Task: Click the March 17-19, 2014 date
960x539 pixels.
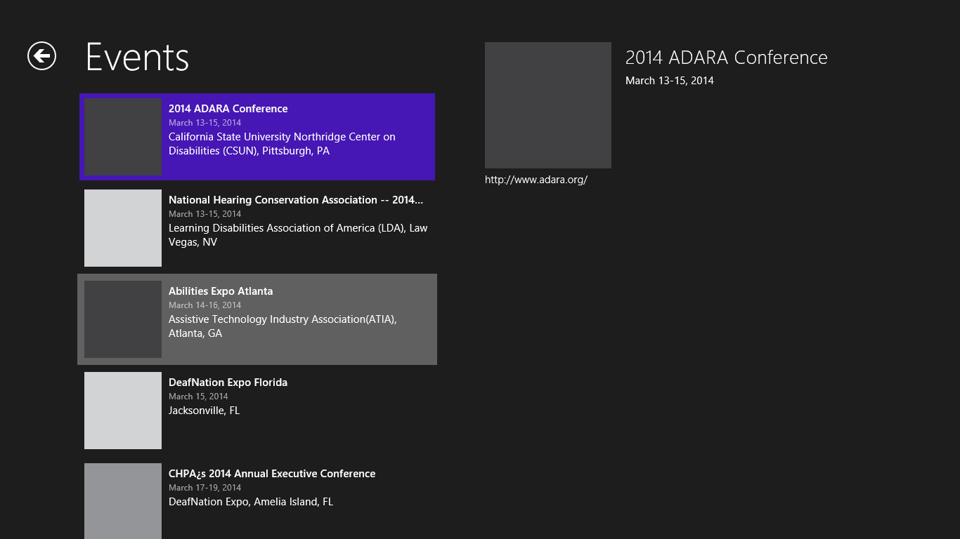Action: pyautogui.click(x=205, y=488)
